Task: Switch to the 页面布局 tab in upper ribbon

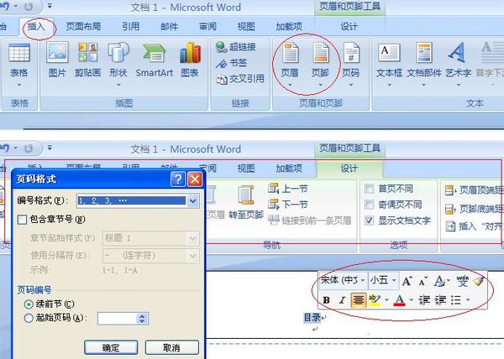Action: [83, 26]
